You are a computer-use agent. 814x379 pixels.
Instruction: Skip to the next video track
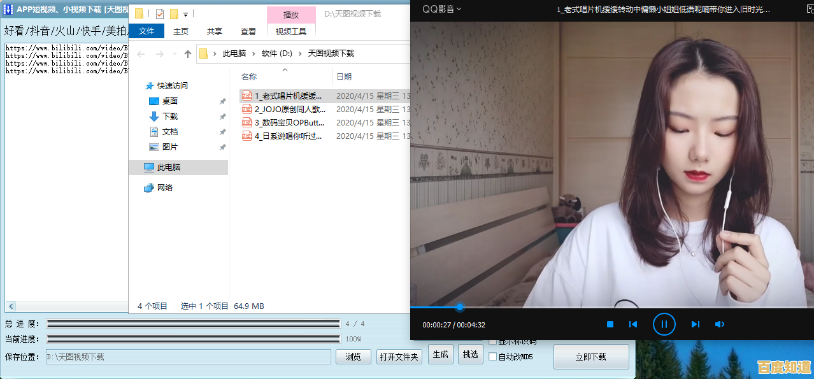(696, 324)
